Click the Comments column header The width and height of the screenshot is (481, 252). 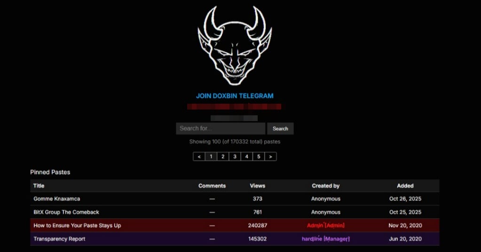click(x=212, y=186)
